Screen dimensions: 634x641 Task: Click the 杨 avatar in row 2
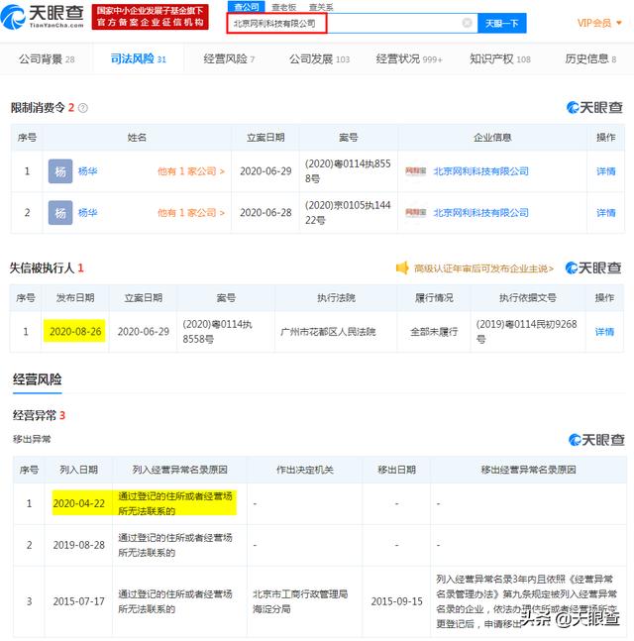(x=60, y=213)
